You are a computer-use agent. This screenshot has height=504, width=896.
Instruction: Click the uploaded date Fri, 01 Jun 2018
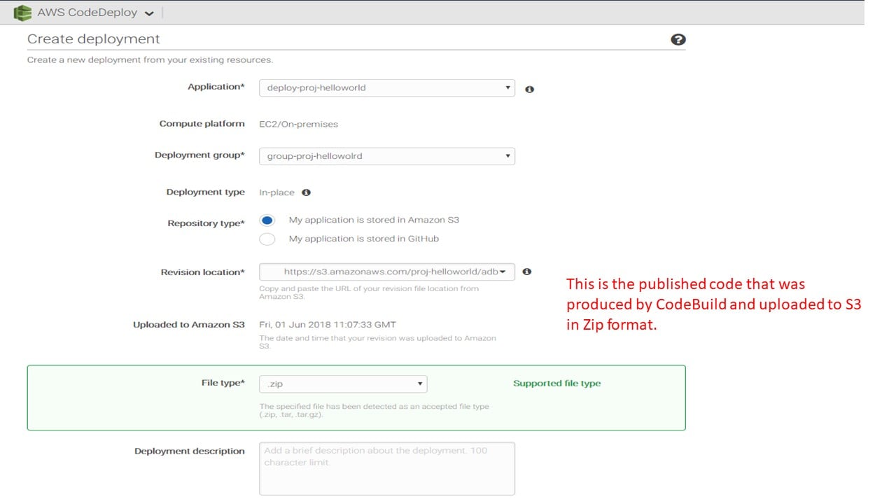[x=327, y=325]
